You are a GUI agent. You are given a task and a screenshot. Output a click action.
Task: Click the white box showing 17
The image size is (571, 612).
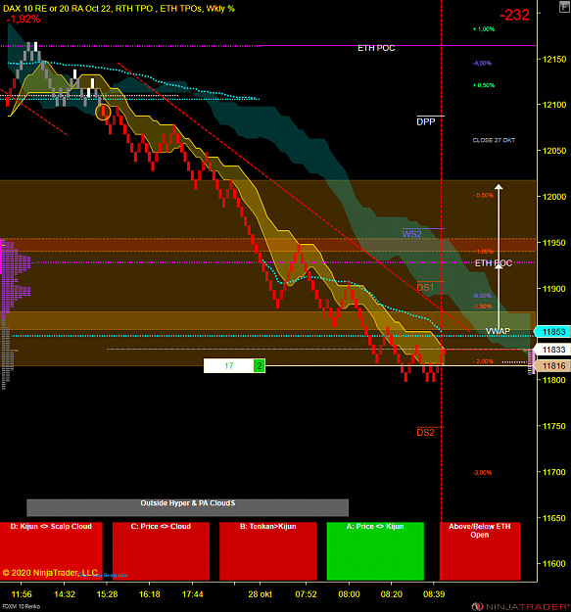click(229, 365)
